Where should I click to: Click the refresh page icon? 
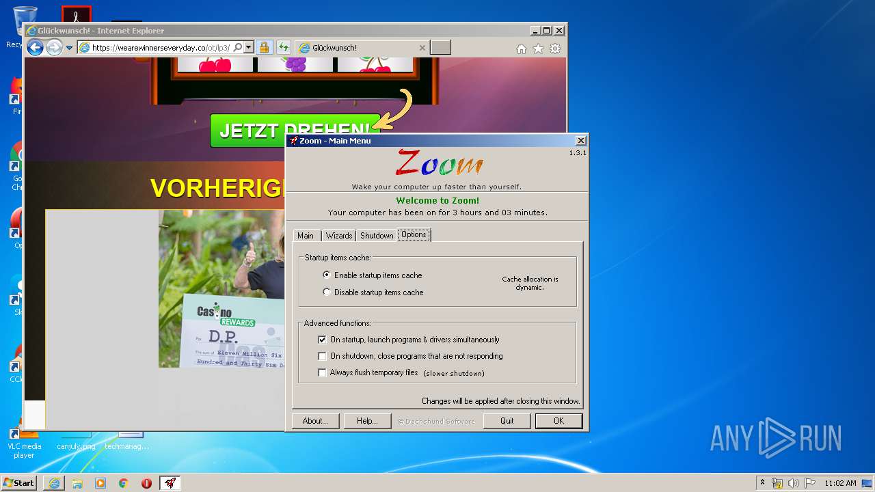coord(283,48)
